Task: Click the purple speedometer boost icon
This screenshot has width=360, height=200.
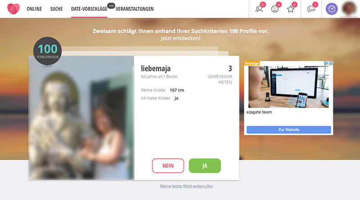Action: click(332, 9)
